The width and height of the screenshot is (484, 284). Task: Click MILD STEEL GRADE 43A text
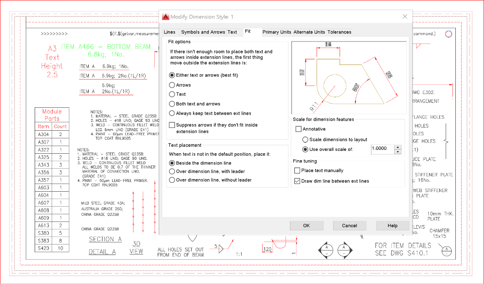coord(103,203)
